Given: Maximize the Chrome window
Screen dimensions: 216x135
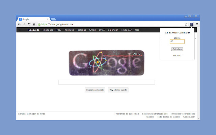Looking at the screenshot, I should click(x=190, y=16).
